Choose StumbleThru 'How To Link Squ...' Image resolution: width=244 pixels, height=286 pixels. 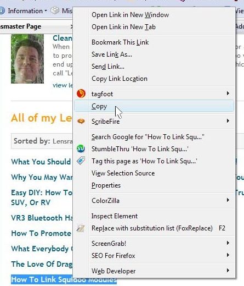[154, 149]
